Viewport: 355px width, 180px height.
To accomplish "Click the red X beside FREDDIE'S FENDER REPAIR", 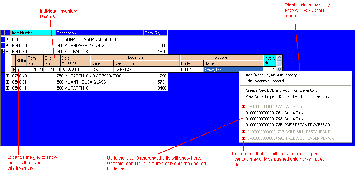I will (x=243, y=138).
